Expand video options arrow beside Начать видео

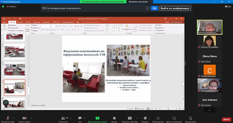pyautogui.click(x=32, y=118)
